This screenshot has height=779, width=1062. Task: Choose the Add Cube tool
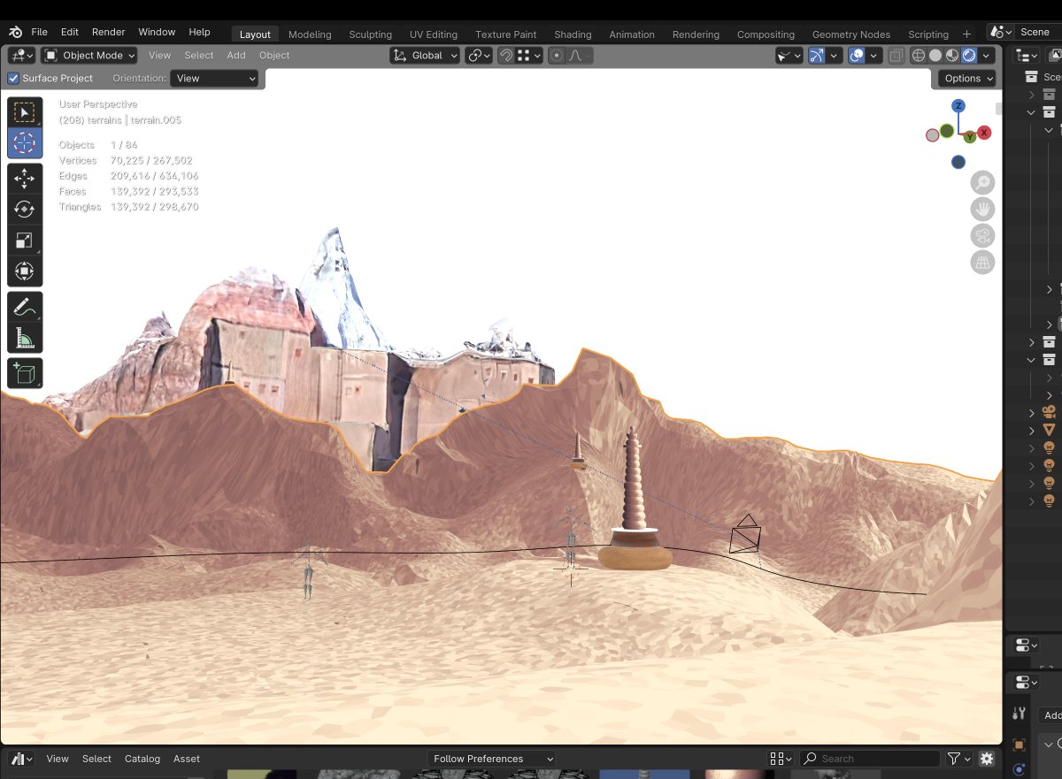click(x=25, y=373)
